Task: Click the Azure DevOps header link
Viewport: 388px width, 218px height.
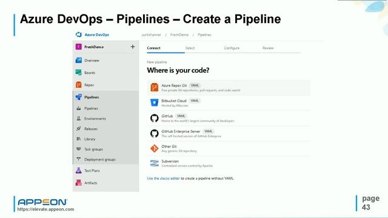Action: (97, 35)
